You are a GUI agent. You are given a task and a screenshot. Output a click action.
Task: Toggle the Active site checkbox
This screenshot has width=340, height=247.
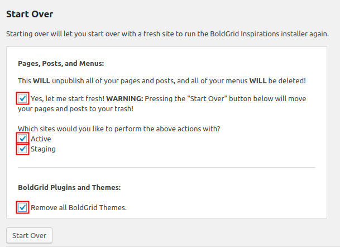pos(23,139)
